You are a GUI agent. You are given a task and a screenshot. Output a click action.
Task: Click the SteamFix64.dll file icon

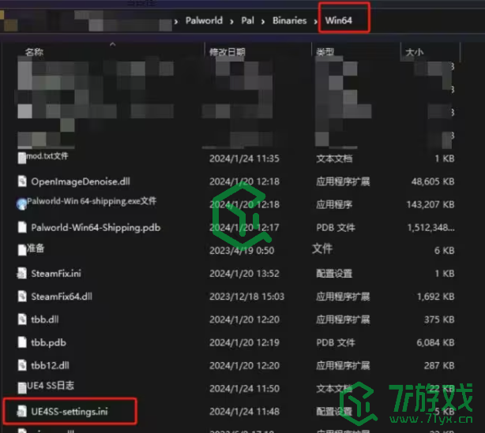tap(23, 297)
